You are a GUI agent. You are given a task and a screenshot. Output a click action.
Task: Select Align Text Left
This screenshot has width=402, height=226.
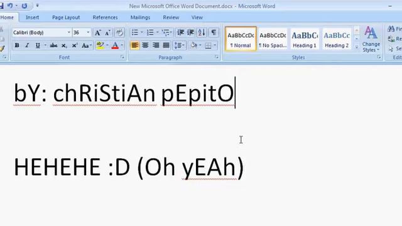(135, 46)
